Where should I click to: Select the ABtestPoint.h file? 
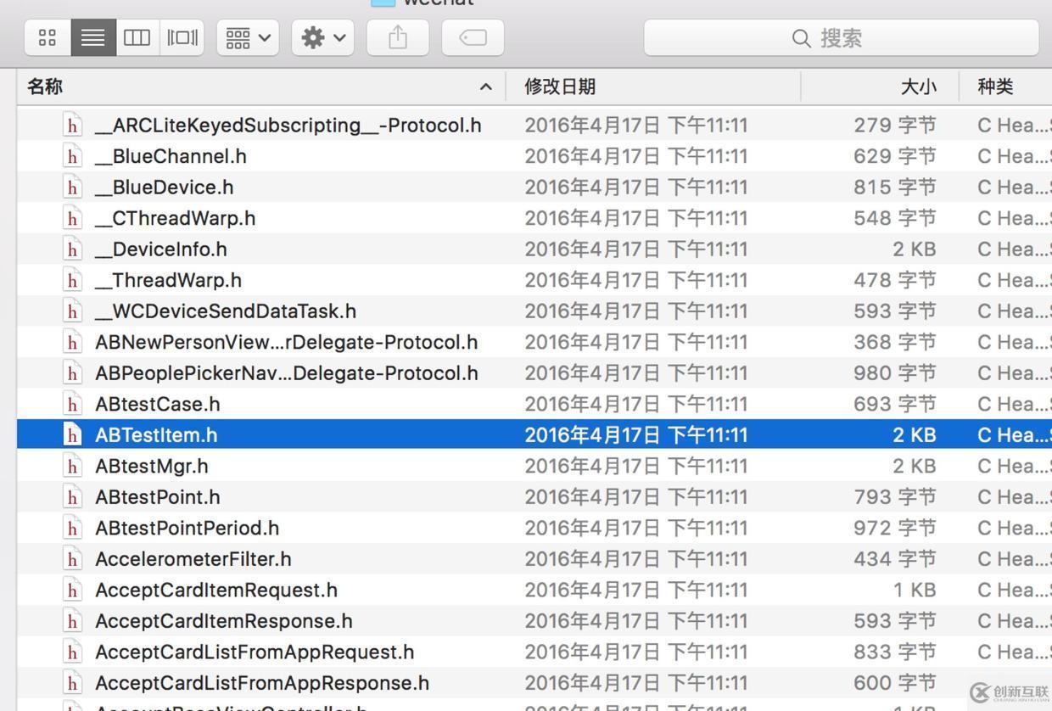point(158,496)
